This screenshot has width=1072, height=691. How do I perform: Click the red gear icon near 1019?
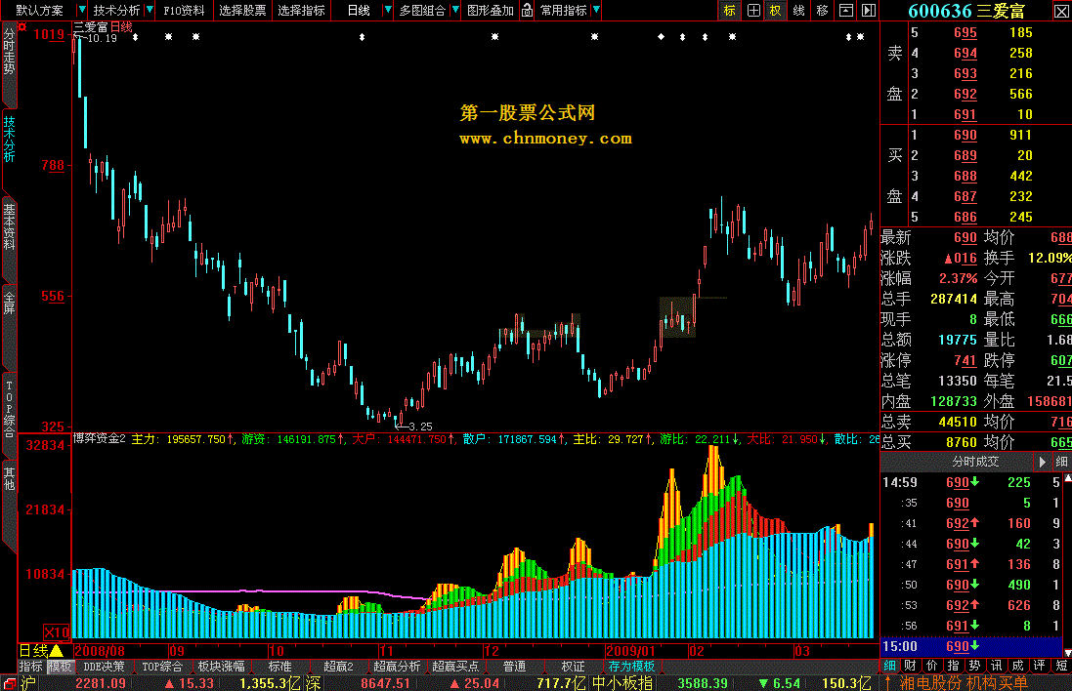(x=21, y=26)
